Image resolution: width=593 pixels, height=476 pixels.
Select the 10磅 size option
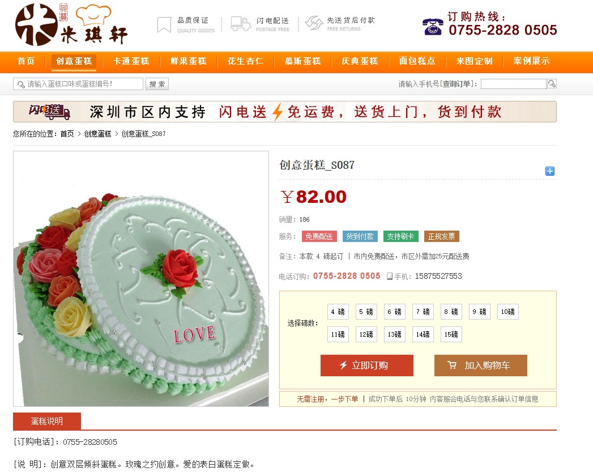(x=507, y=312)
